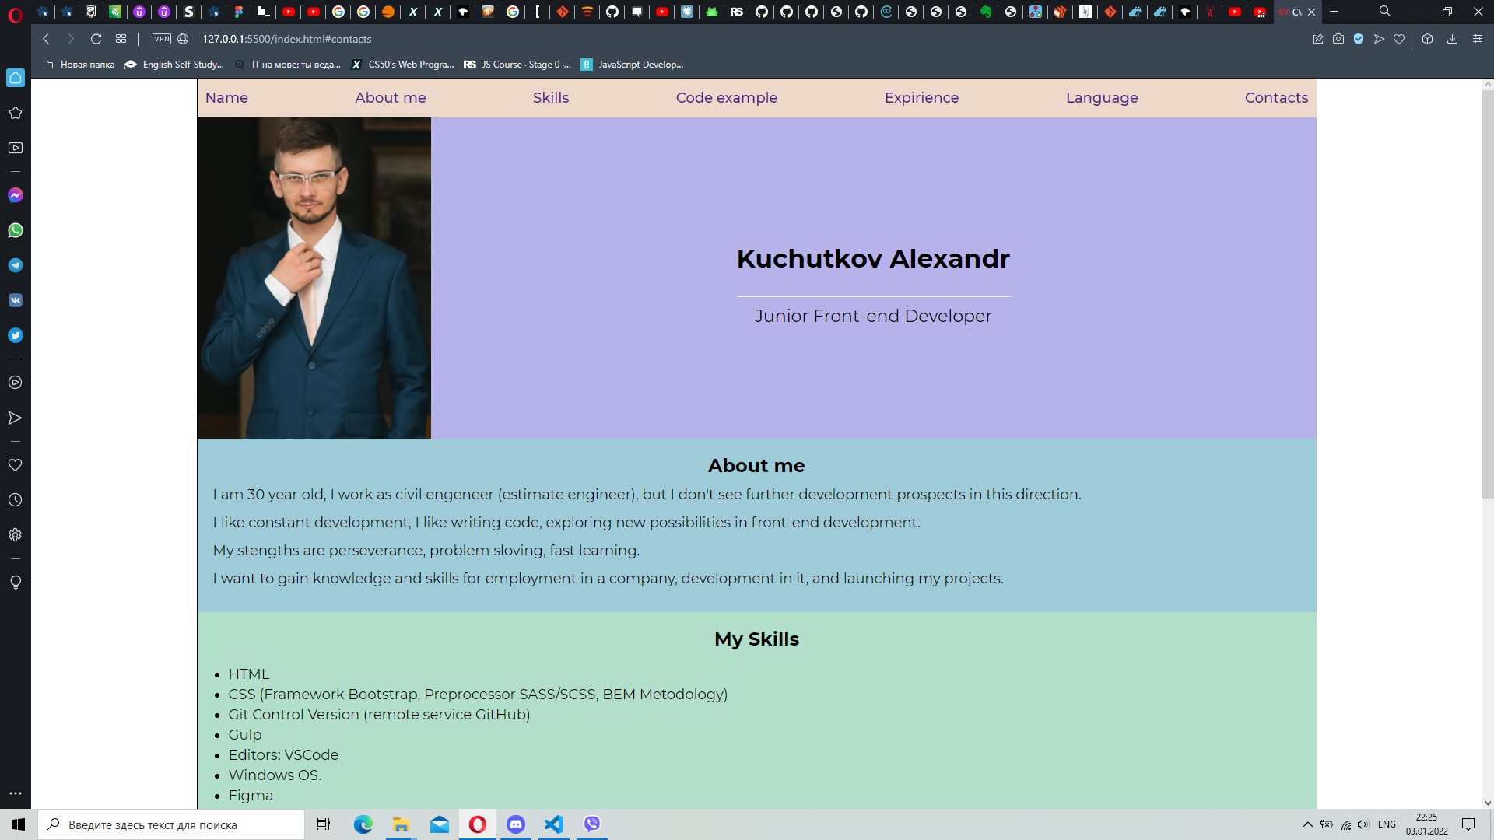Screen dimensions: 1494x840
Task: Click the Windows taskbar search box
Action: tap(171, 824)
